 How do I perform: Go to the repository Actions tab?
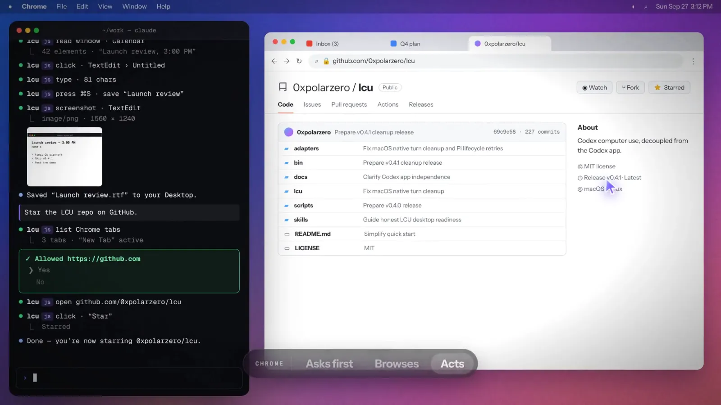pyautogui.click(x=388, y=104)
